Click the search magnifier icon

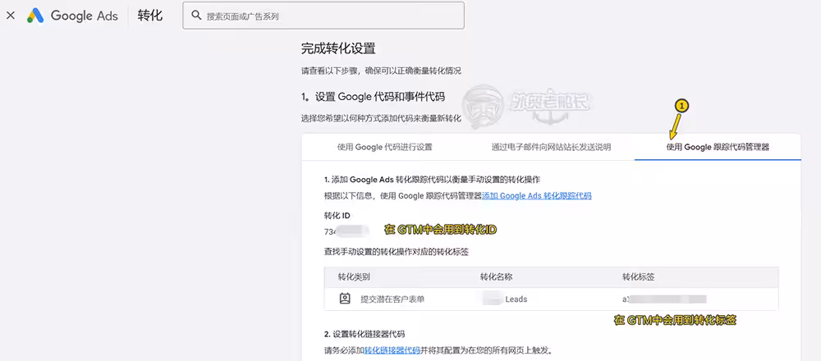(196, 16)
